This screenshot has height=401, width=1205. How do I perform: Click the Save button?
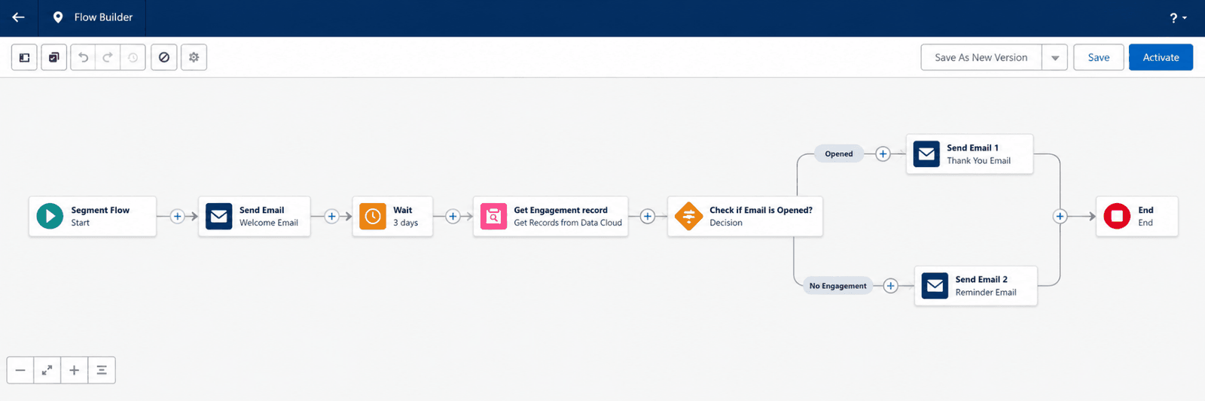[1099, 57]
